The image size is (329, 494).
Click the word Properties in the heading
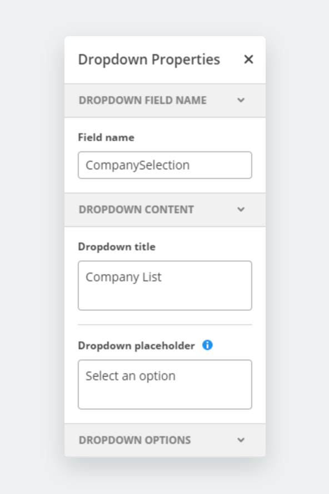click(x=186, y=60)
